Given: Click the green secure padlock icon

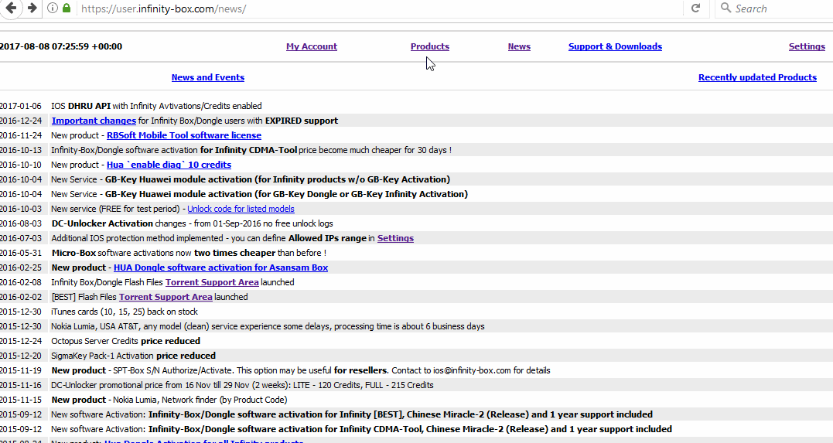Looking at the screenshot, I should [67, 9].
